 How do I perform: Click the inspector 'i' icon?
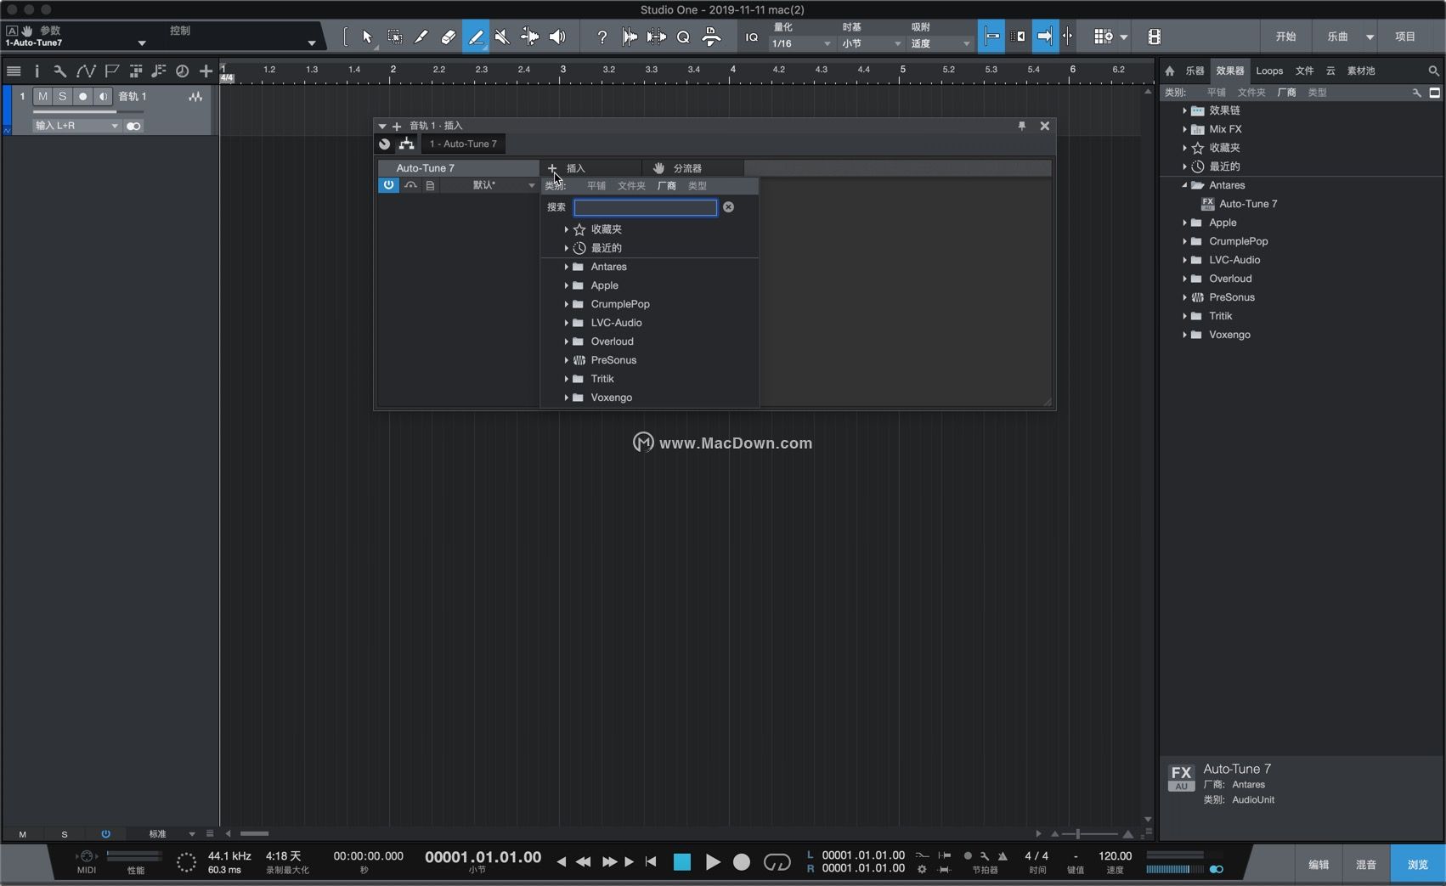tap(37, 71)
